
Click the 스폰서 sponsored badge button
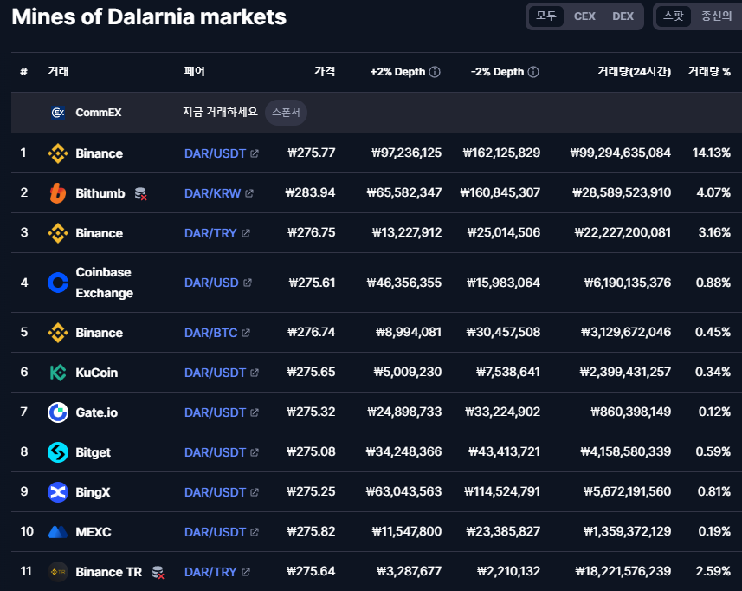tap(286, 113)
